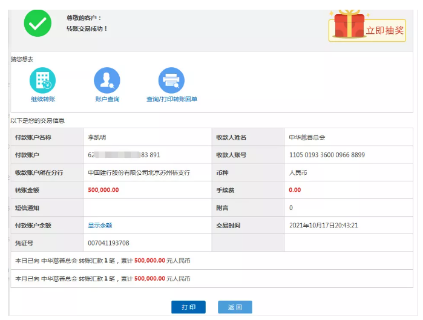This screenshot has height=320, width=423.
Task: Select the 附言 remark value 0
Action: click(291, 207)
